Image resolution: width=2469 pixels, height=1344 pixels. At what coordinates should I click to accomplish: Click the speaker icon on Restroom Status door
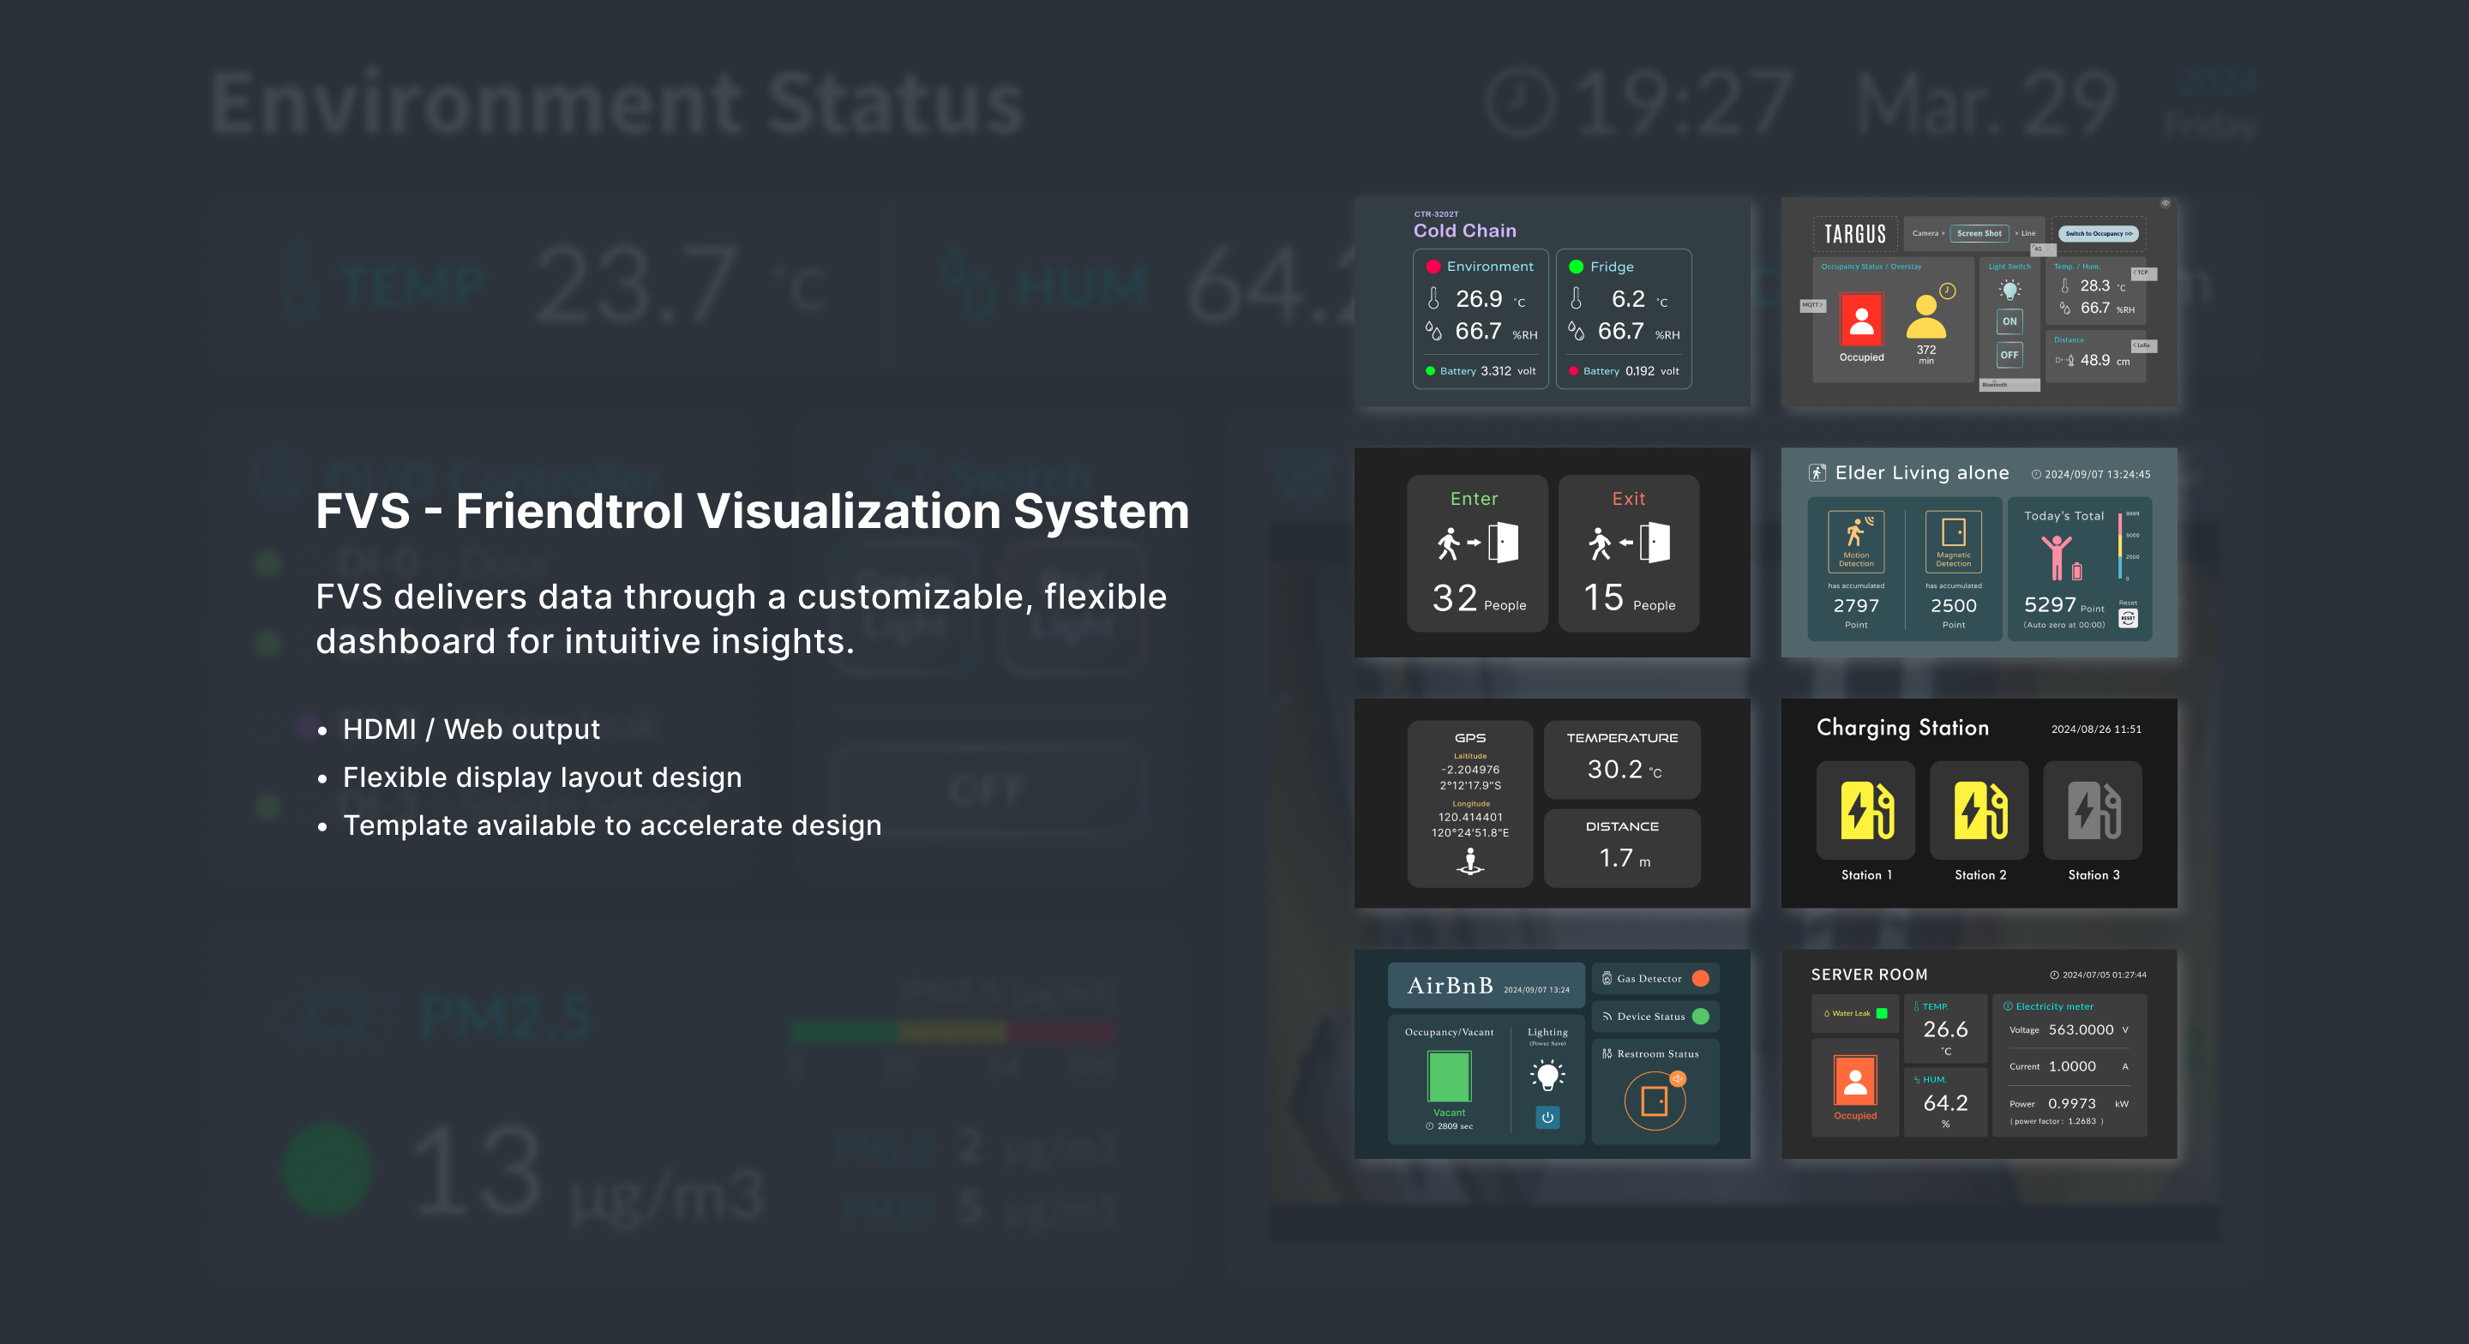(x=1679, y=1079)
